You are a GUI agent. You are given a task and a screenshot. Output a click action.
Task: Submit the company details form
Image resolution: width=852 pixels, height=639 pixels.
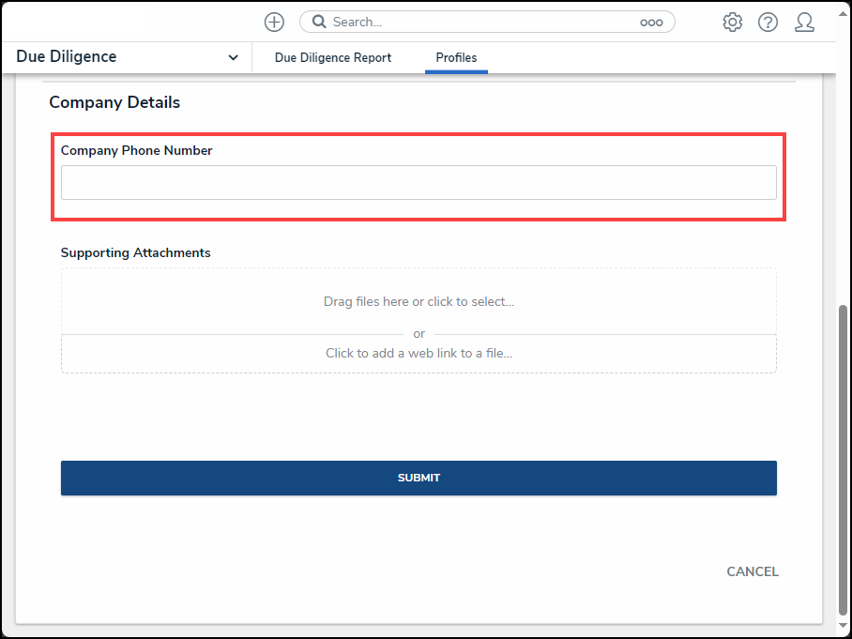pos(418,478)
